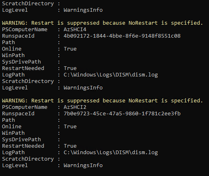Click RunspaceId label in AzSHCI4 block
Screen dimensions: 209x176
click(x=18, y=36)
